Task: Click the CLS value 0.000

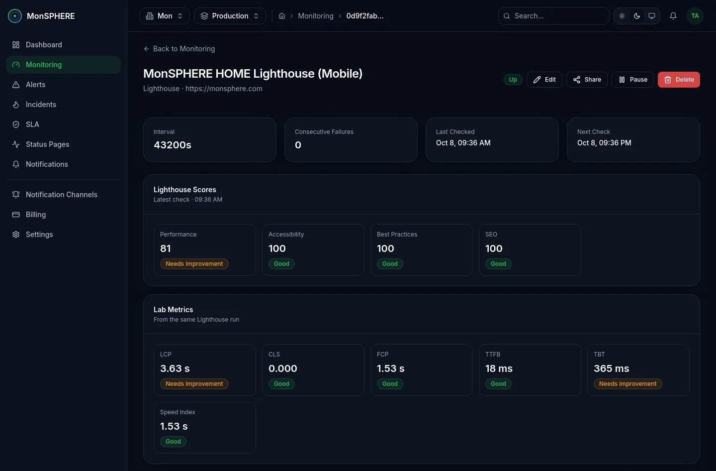Action: coord(283,368)
